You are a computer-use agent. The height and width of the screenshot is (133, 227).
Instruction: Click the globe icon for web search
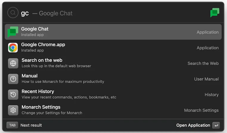13,63
